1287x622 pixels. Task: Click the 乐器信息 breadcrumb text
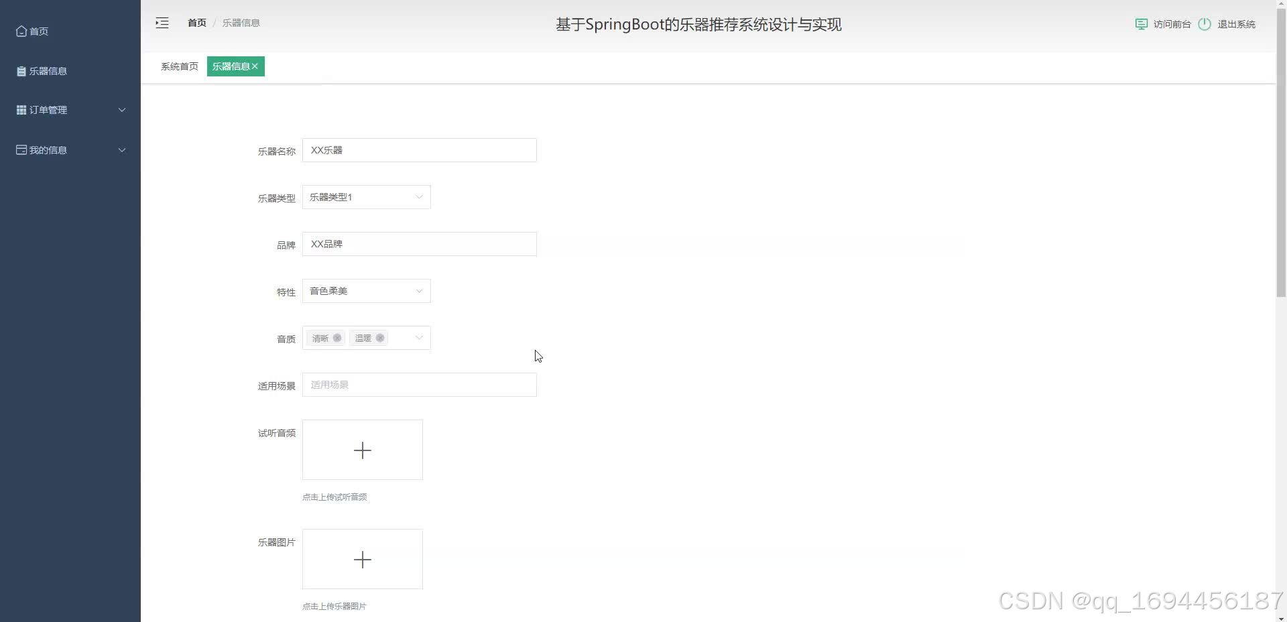pos(241,23)
